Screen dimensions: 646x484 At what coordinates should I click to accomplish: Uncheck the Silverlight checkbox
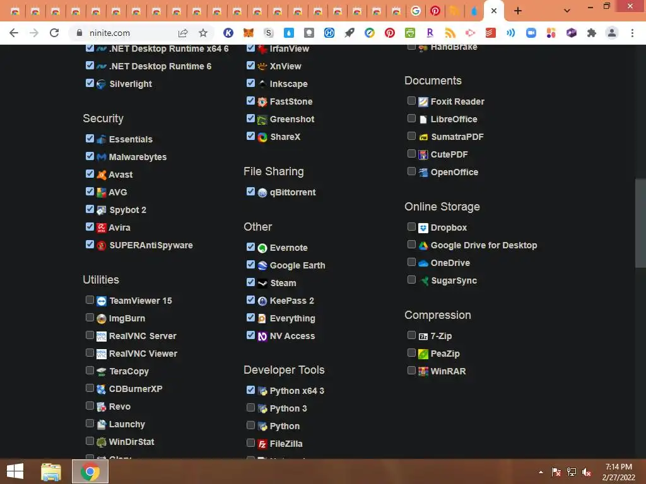pyautogui.click(x=90, y=83)
